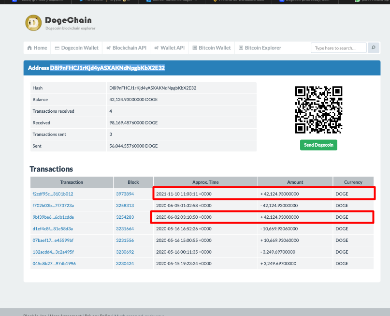Open transaction 9bf39be6...6db1cdde
Viewport: 390px width, 316px height.
pos(53,217)
